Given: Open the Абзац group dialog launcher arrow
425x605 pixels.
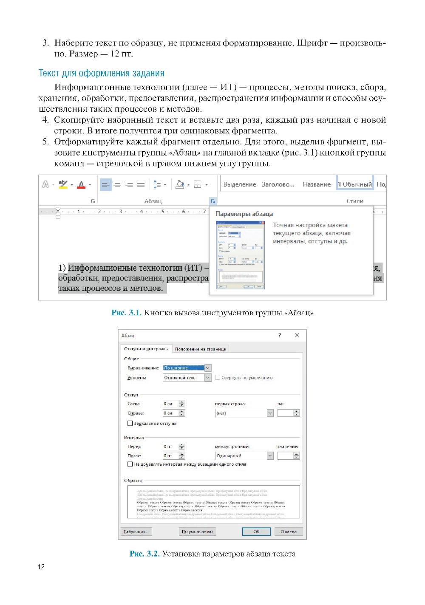Looking at the screenshot, I should point(213,201).
